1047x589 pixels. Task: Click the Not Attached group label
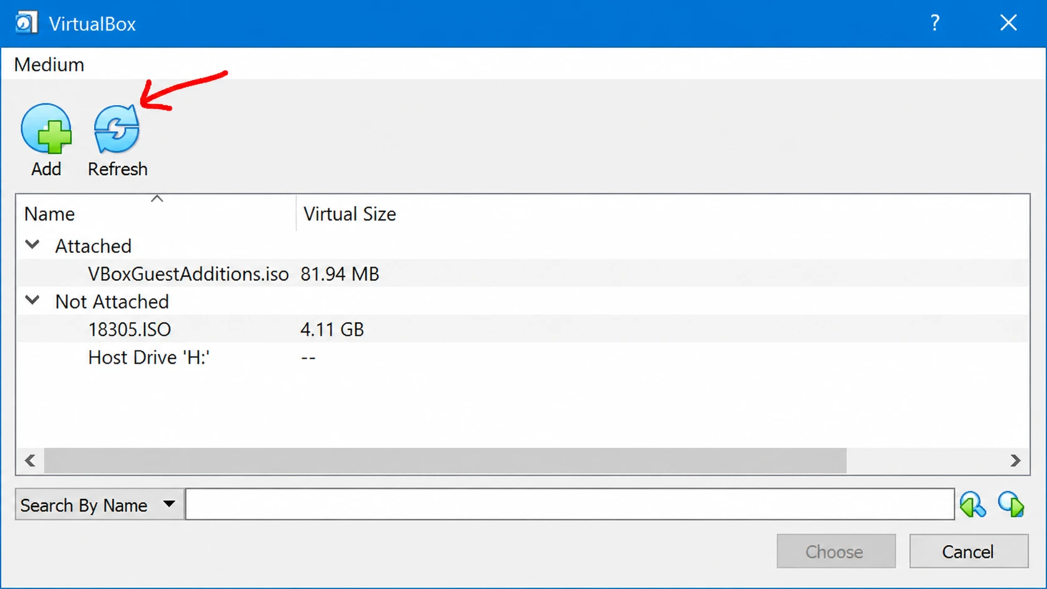click(x=112, y=302)
